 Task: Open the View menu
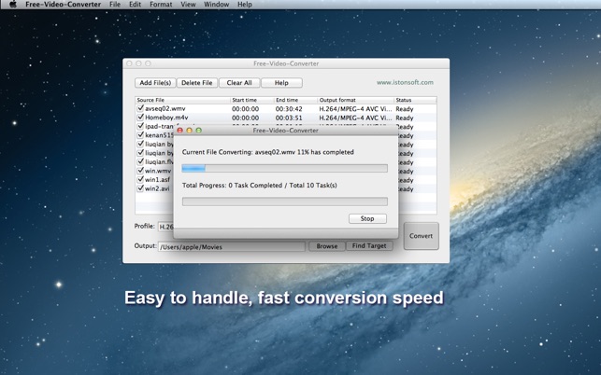coord(188,5)
